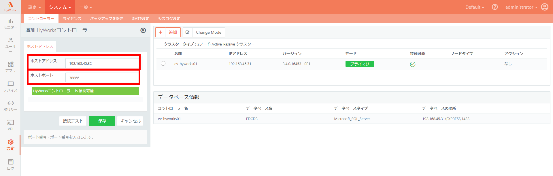Click the Change Mode button
Image resolution: width=553 pixels, height=176 pixels.
point(209,32)
